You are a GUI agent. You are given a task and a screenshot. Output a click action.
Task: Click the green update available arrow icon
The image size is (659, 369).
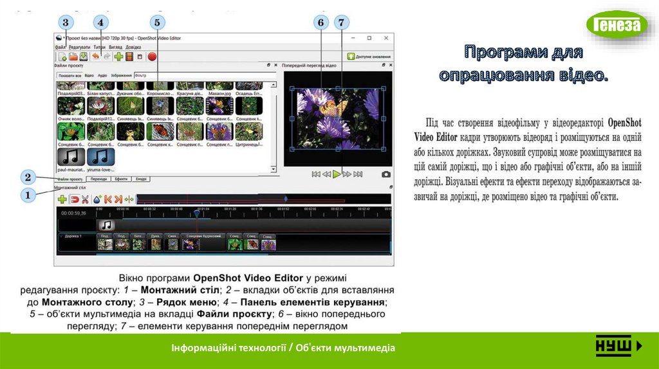click(x=351, y=57)
